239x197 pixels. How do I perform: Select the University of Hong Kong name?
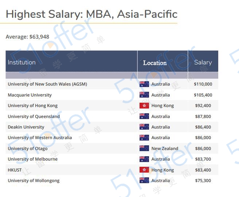33,106
